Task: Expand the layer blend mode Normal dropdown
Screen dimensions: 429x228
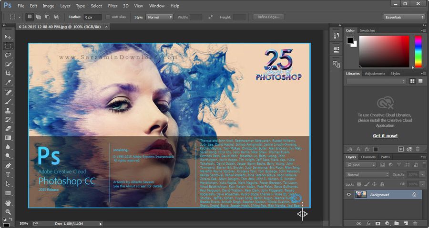Action: tap(367, 174)
